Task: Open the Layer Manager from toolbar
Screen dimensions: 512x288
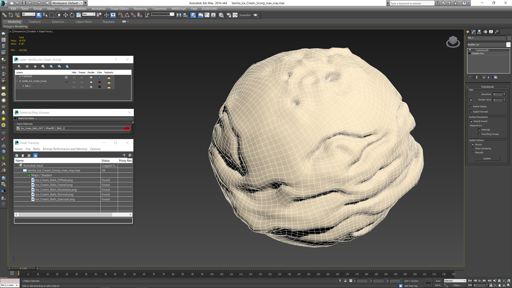Action: [x=193, y=15]
